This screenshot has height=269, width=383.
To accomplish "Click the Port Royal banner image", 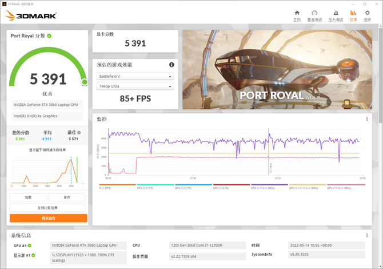I will [277, 68].
